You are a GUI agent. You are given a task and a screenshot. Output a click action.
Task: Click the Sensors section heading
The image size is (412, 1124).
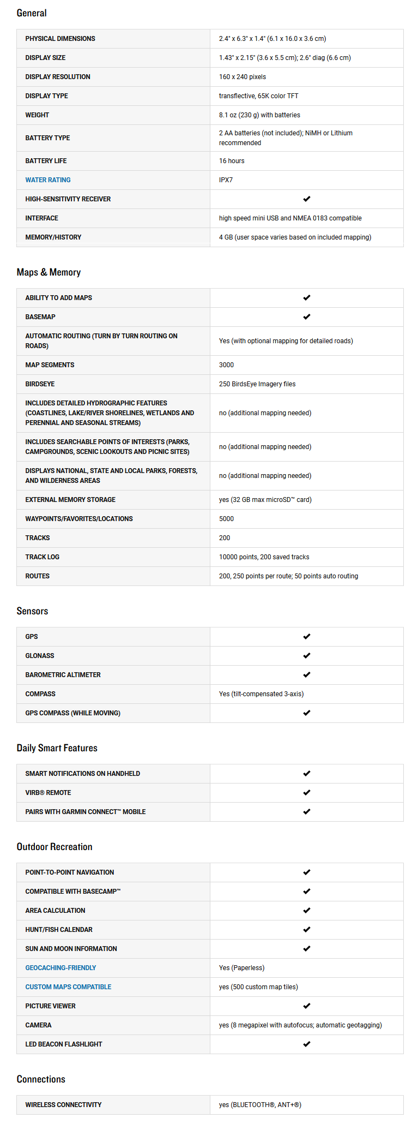32,611
